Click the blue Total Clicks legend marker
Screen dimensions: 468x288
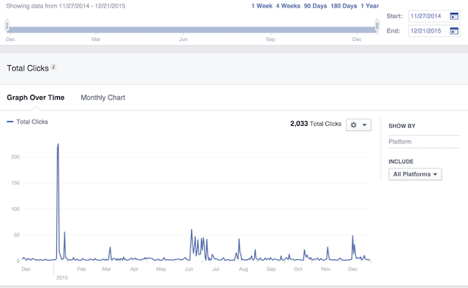10,121
